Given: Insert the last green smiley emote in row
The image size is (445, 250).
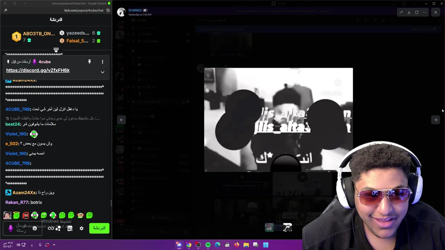Looking at the screenshot, I should pos(89,215).
